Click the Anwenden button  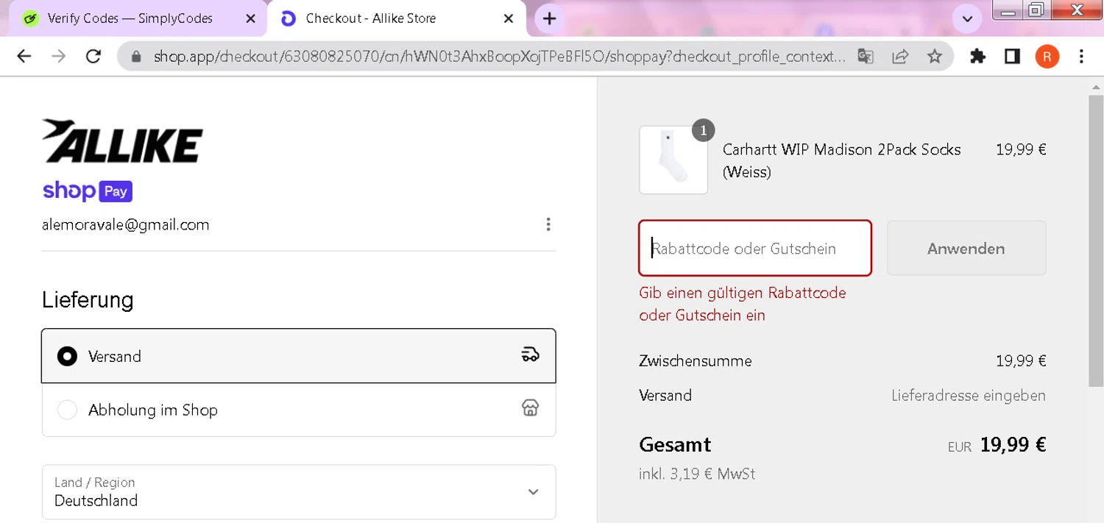(966, 249)
